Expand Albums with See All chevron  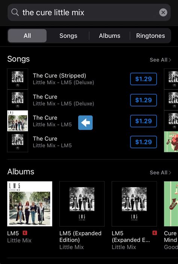160,173
